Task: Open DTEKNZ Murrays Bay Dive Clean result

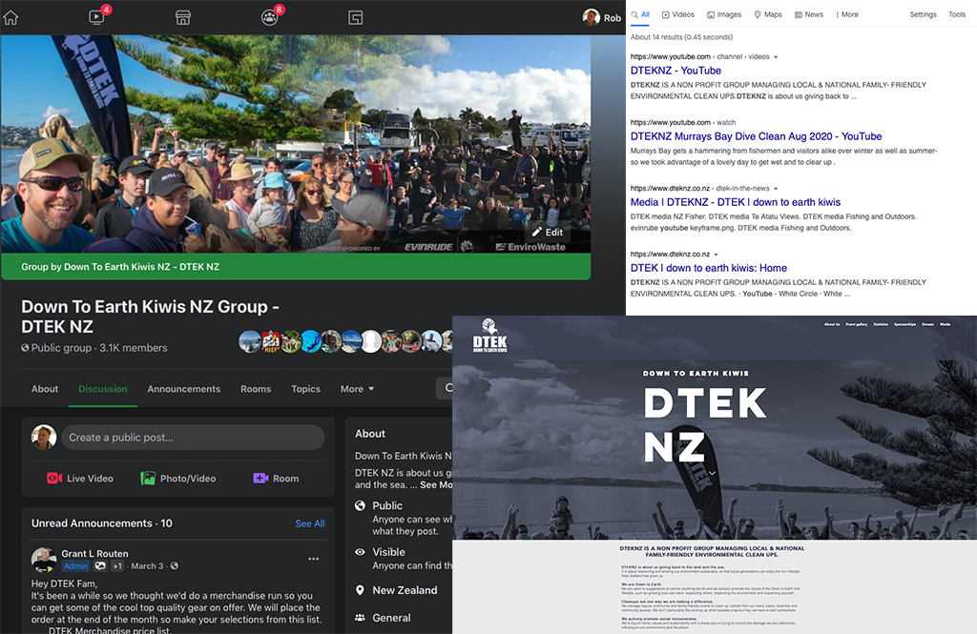Action: [756, 136]
